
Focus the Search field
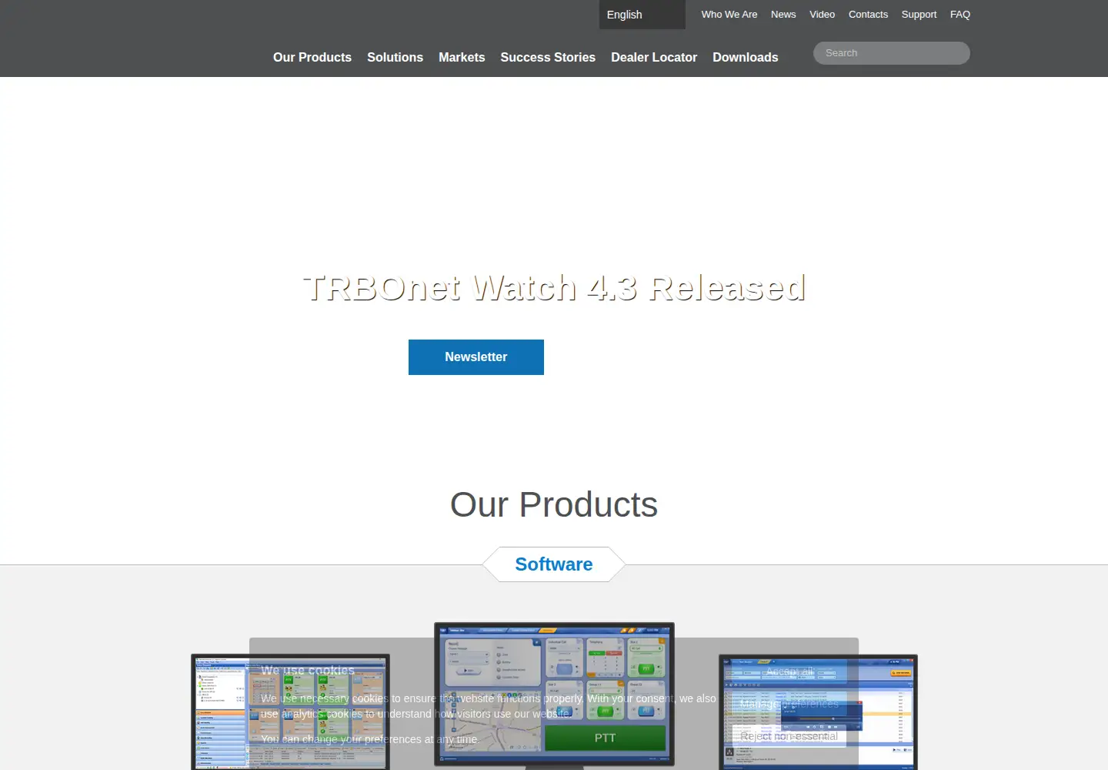point(892,53)
